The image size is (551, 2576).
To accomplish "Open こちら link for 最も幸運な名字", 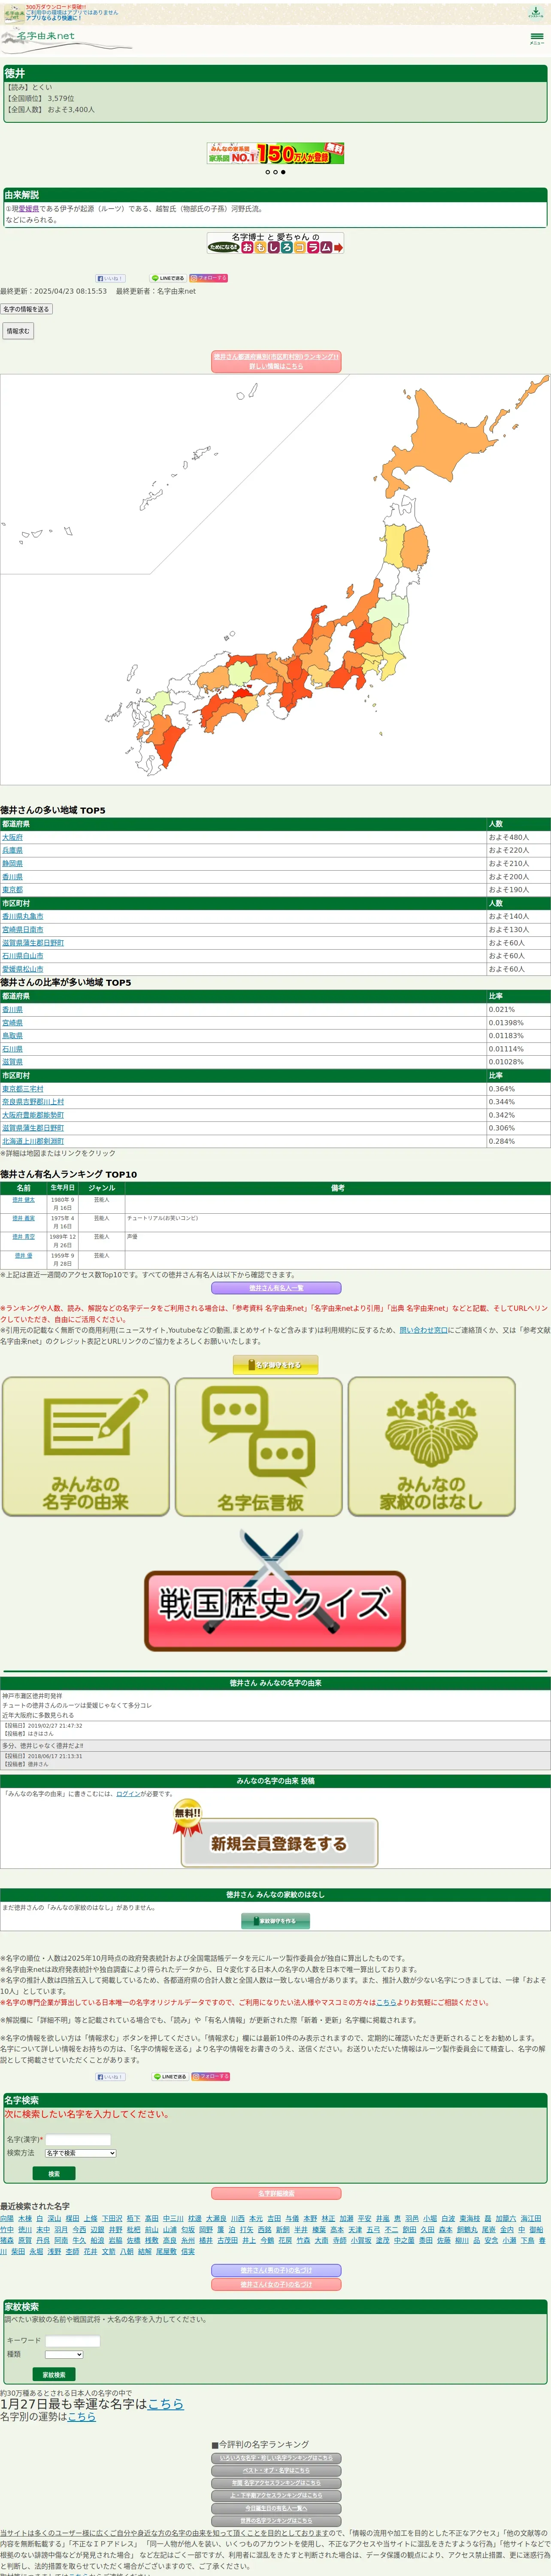I will pos(165,2403).
